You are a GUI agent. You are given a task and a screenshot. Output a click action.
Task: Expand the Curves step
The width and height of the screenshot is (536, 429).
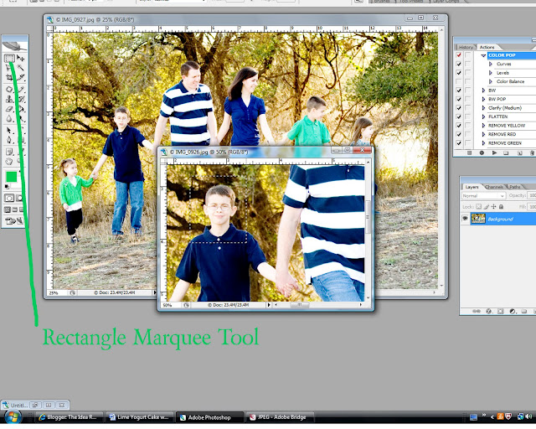pos(491,64)
